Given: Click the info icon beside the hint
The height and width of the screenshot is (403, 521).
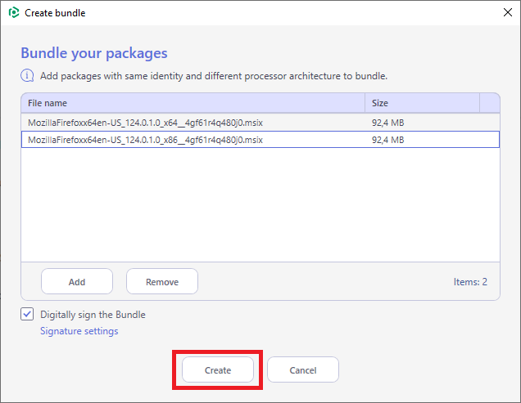Looking at the screenshot, I should (x=27, y=76).
